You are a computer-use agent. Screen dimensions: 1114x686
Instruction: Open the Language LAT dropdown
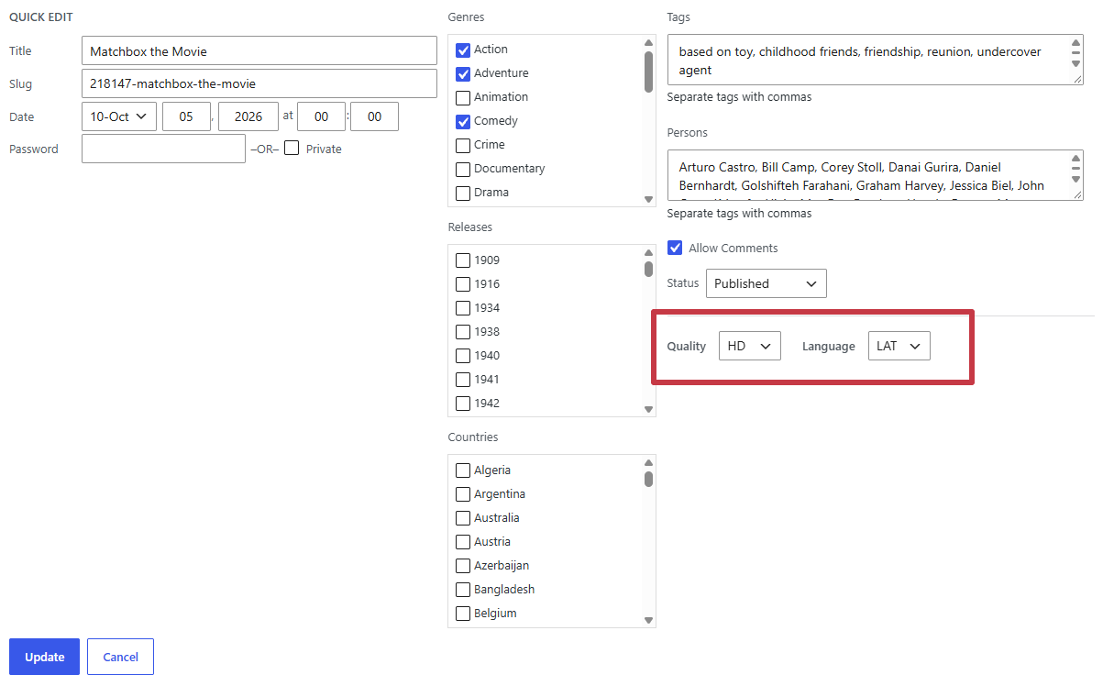[x=899, y=346]
